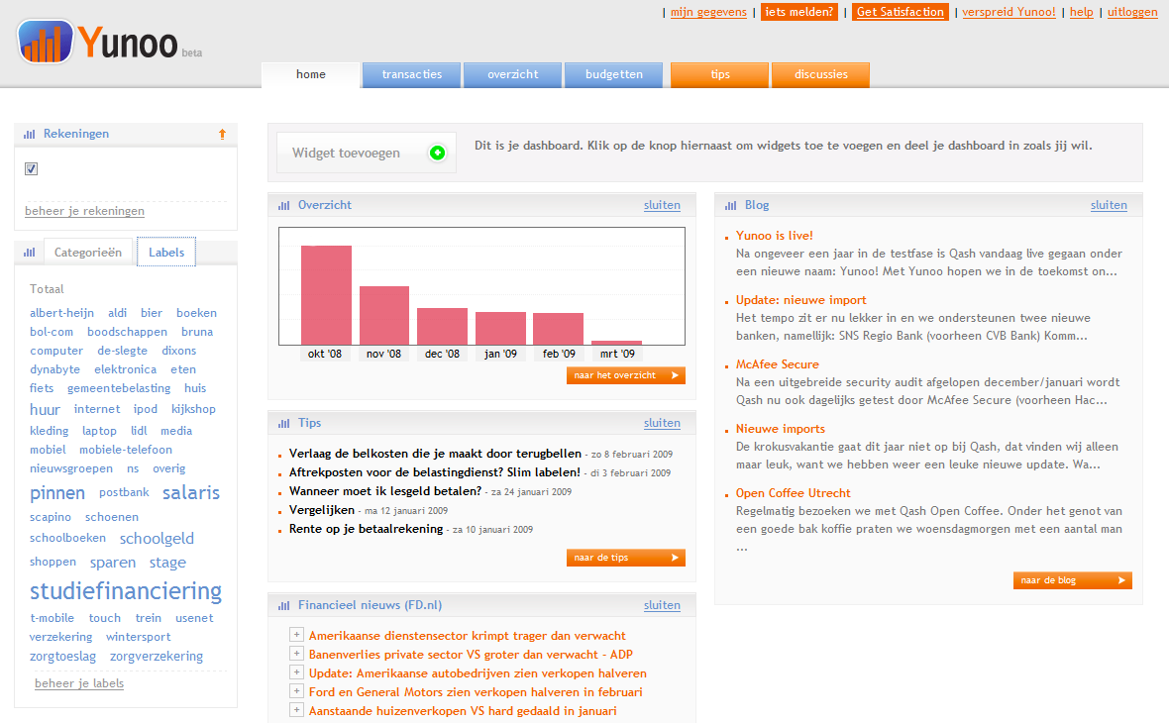
Task: Click the okt '08 bar in chart
Action: point(326,295)
